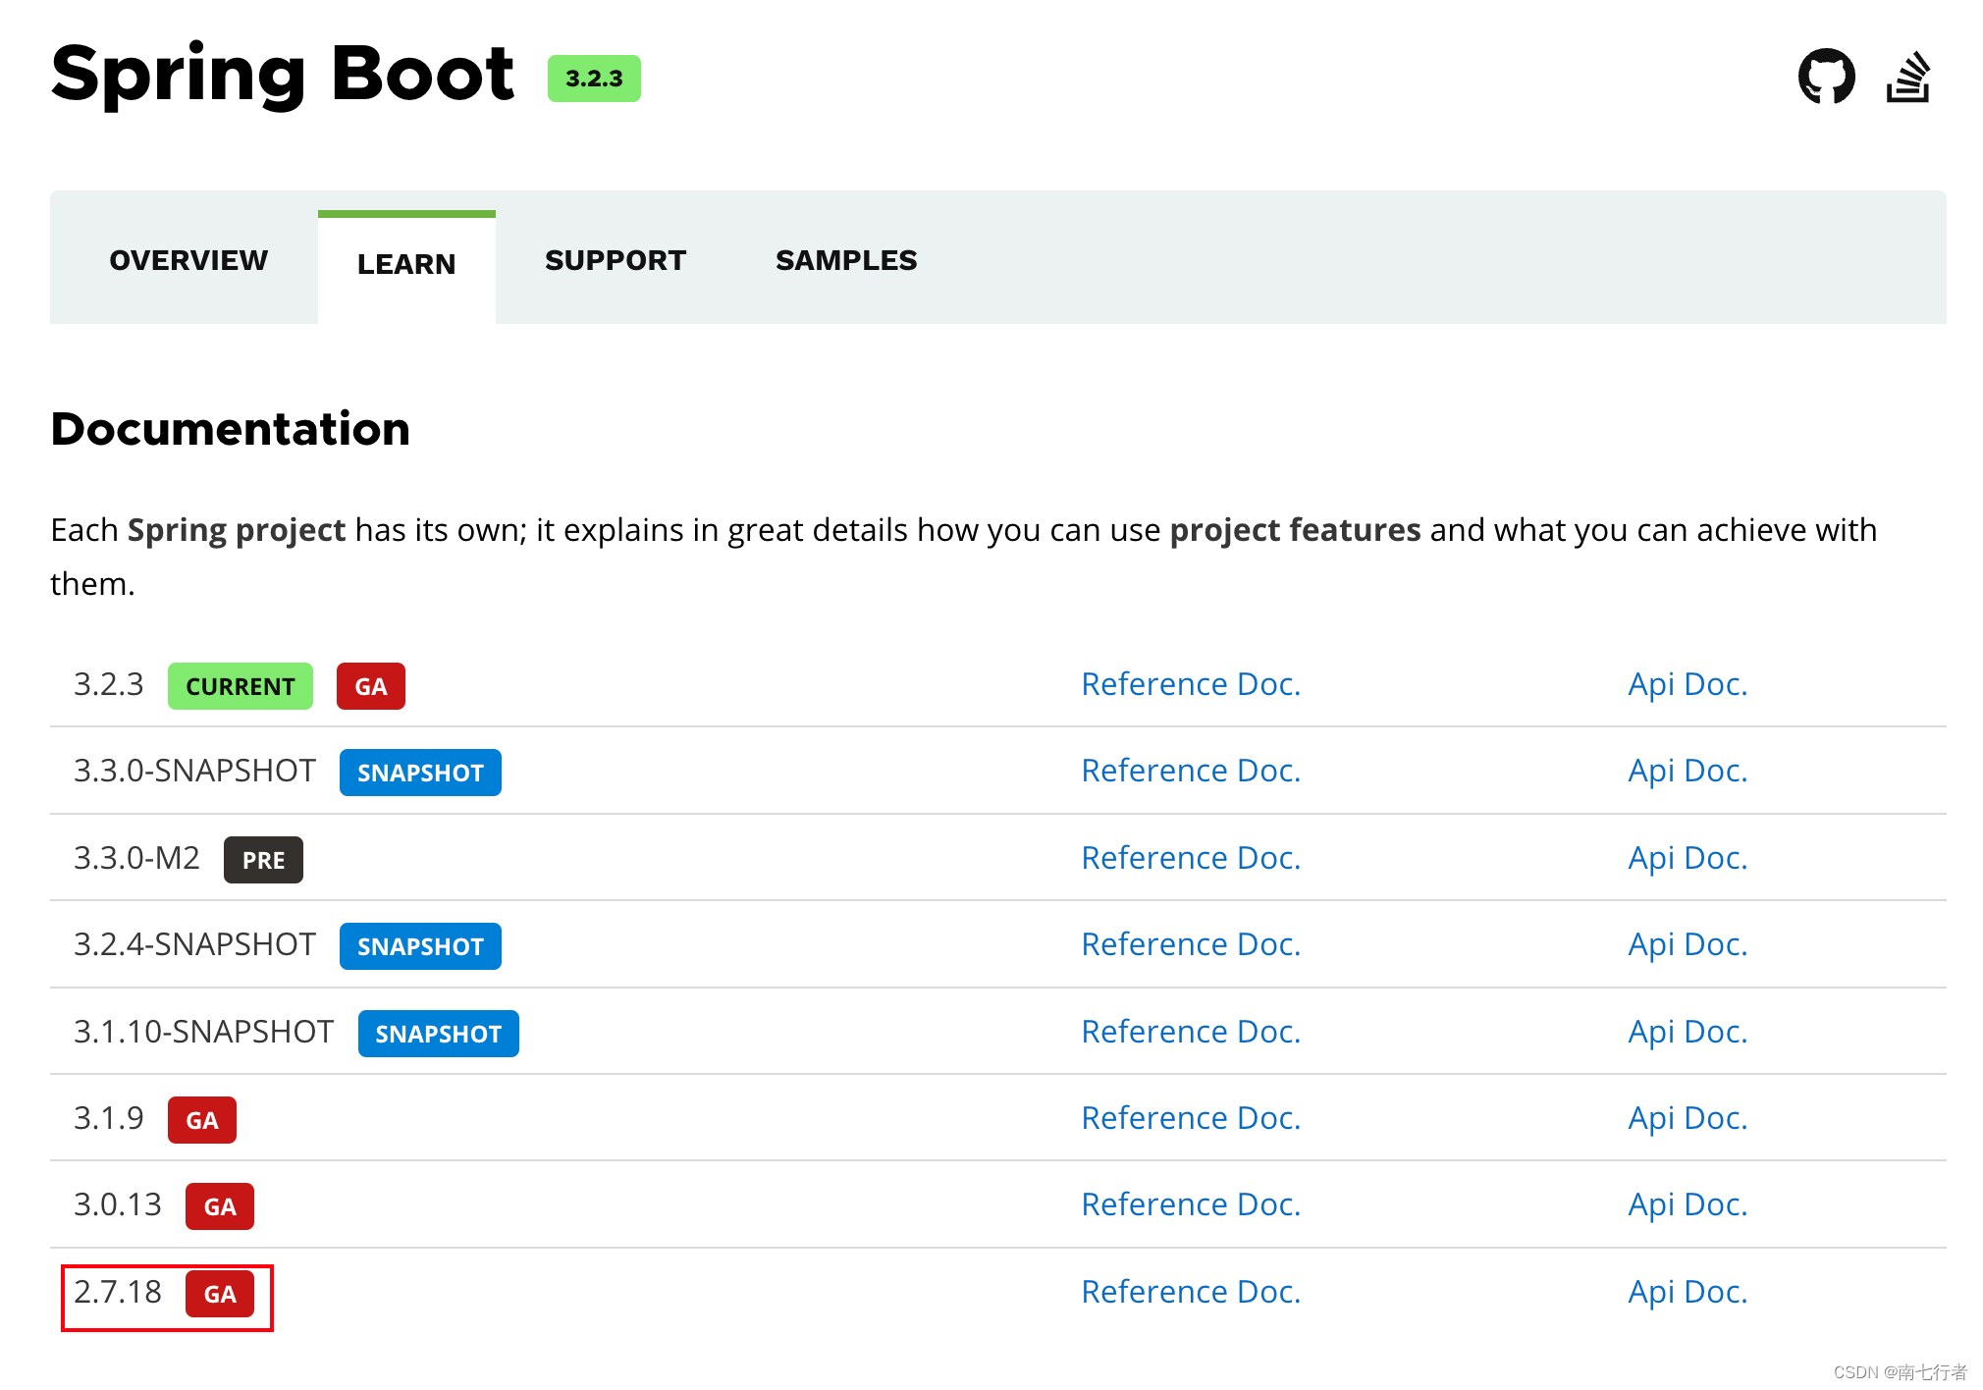Image resolution: width=1983 pixels, height=1390 pixels.
Task: Click version text 3.3.0-M2
Action: point(136,858)
